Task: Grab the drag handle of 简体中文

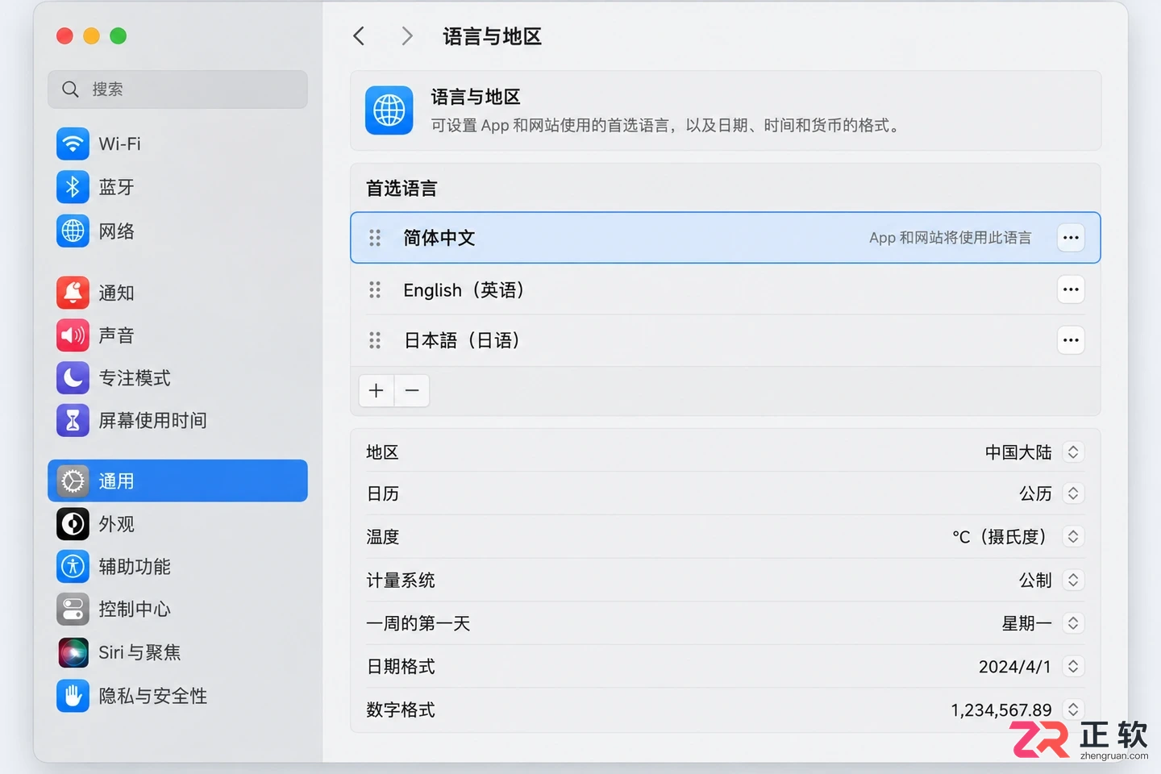Action: pos(375,238)
